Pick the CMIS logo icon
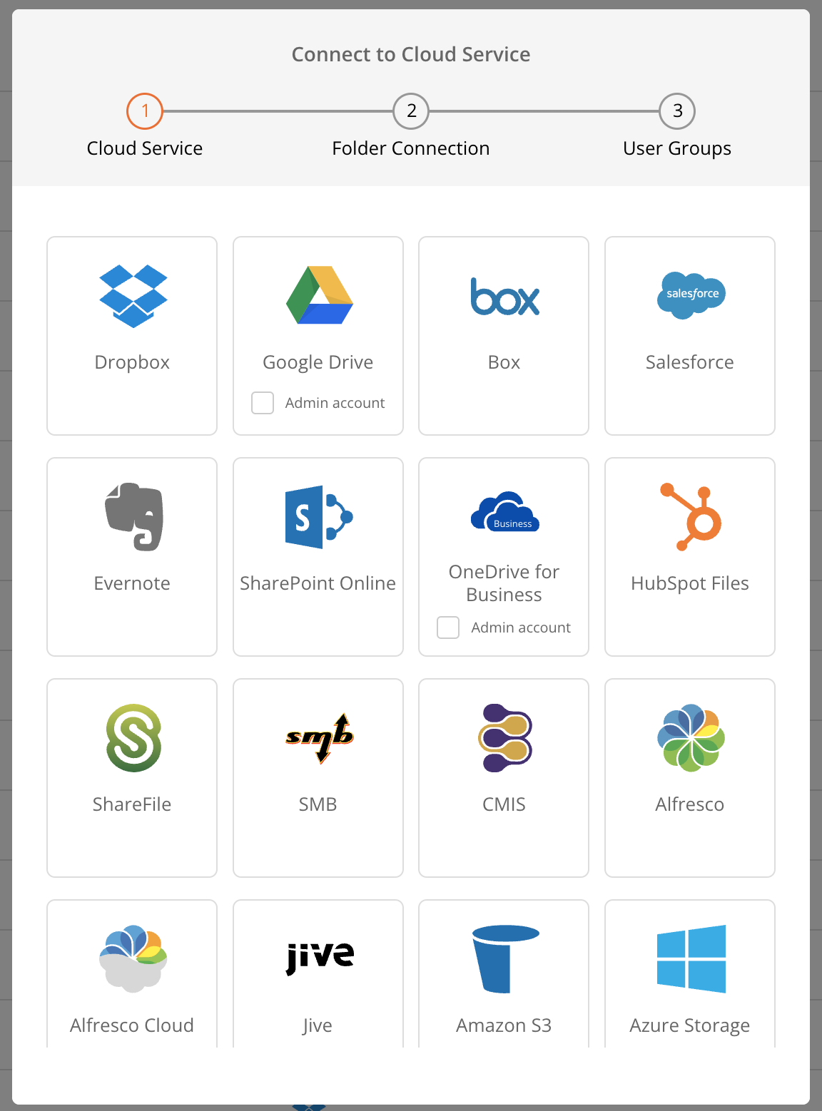Screen dimensions: 822x1111 coord(505,737)
